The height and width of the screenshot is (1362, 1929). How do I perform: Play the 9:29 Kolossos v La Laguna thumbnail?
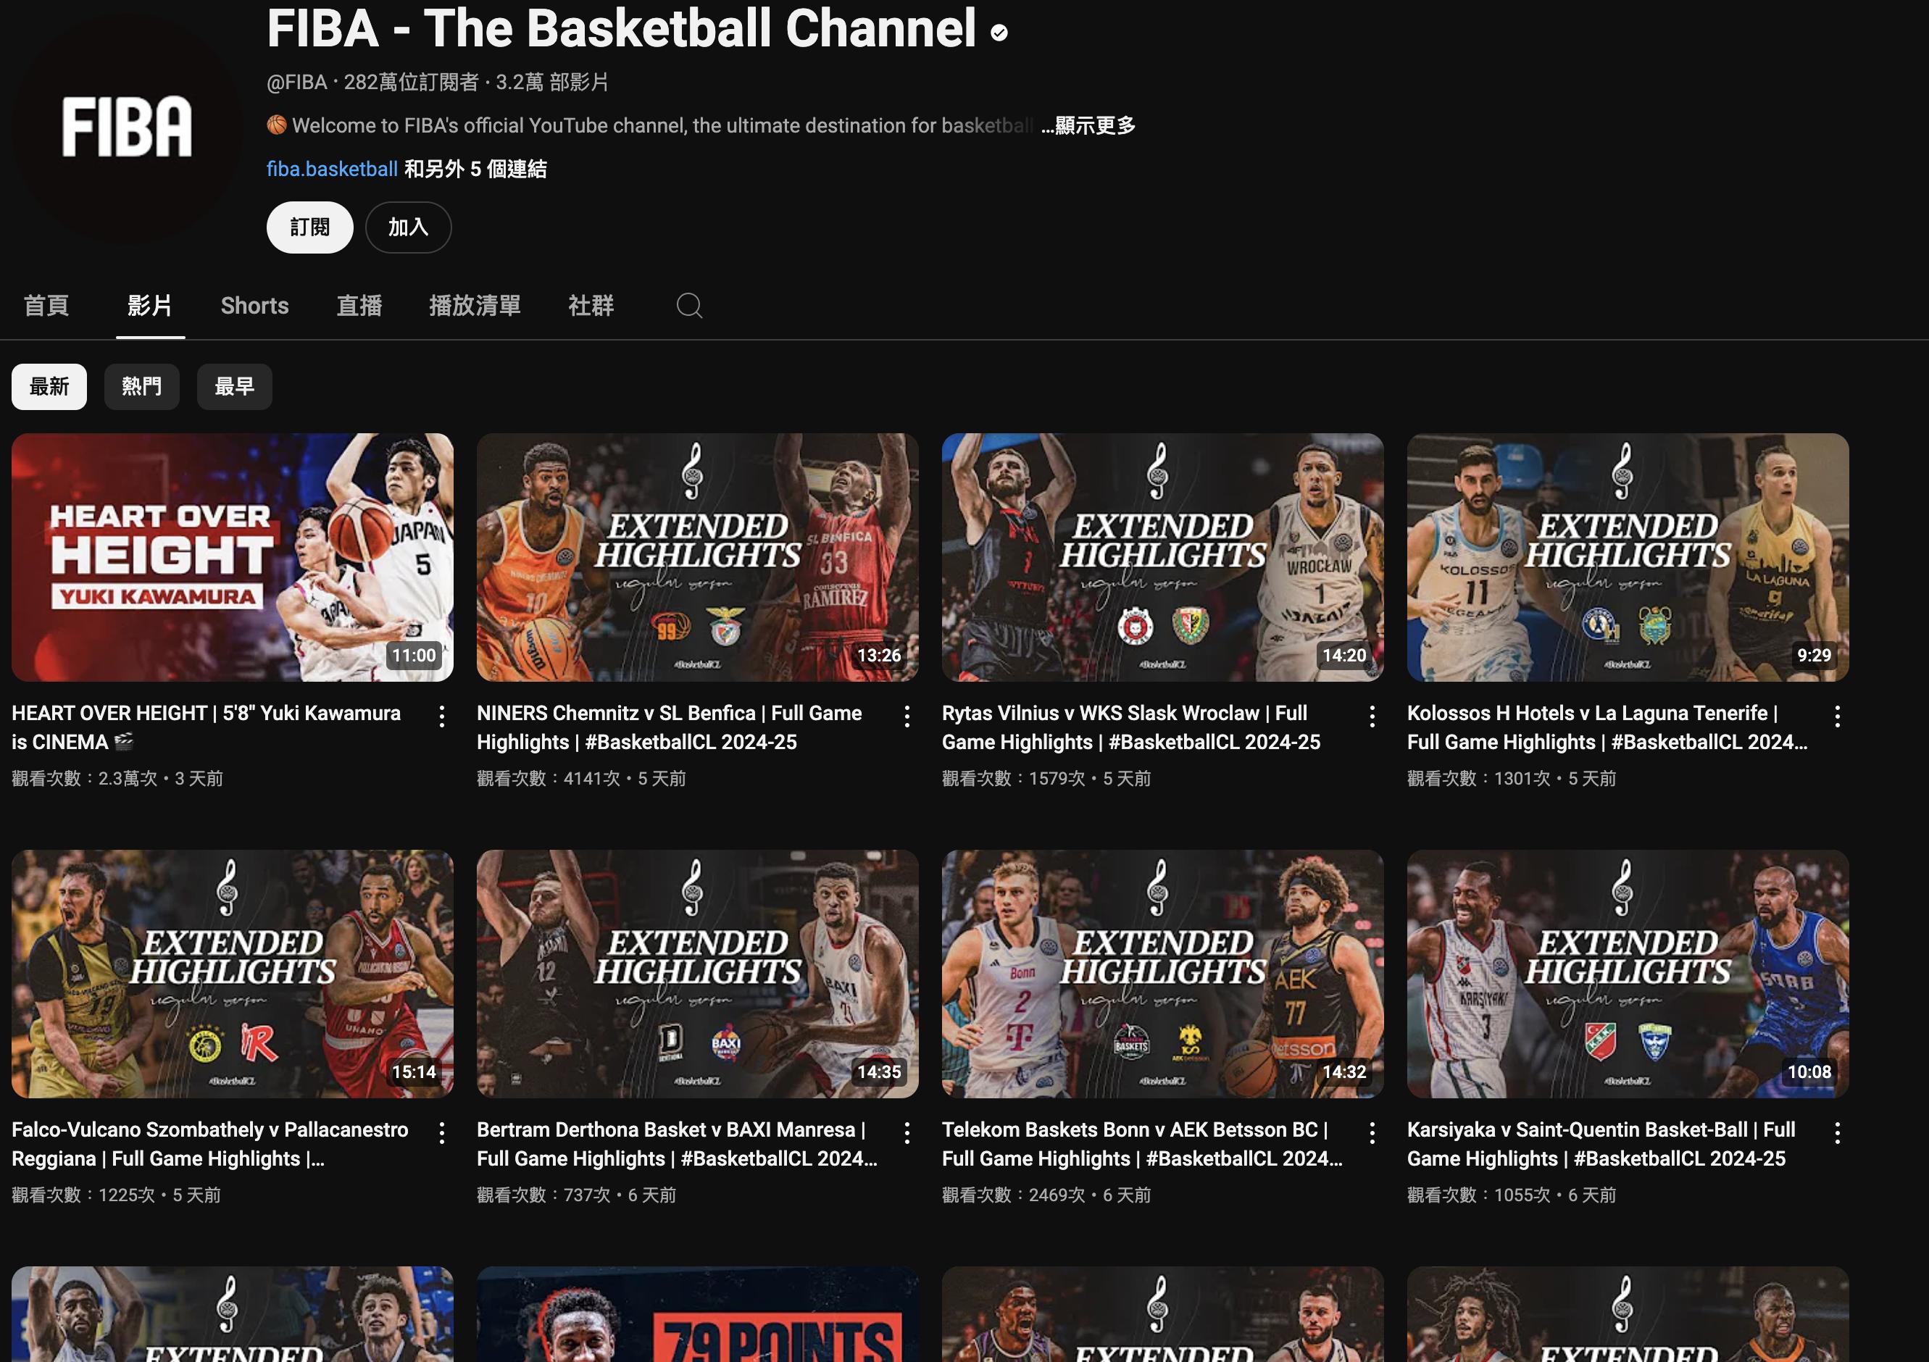pos(1628,558)
